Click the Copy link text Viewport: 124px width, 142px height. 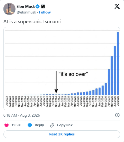[x=65, y=125]
